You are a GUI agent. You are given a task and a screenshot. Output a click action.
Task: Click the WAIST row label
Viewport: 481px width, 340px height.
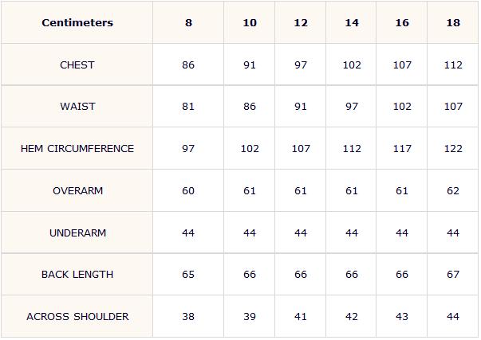point(77,106)
